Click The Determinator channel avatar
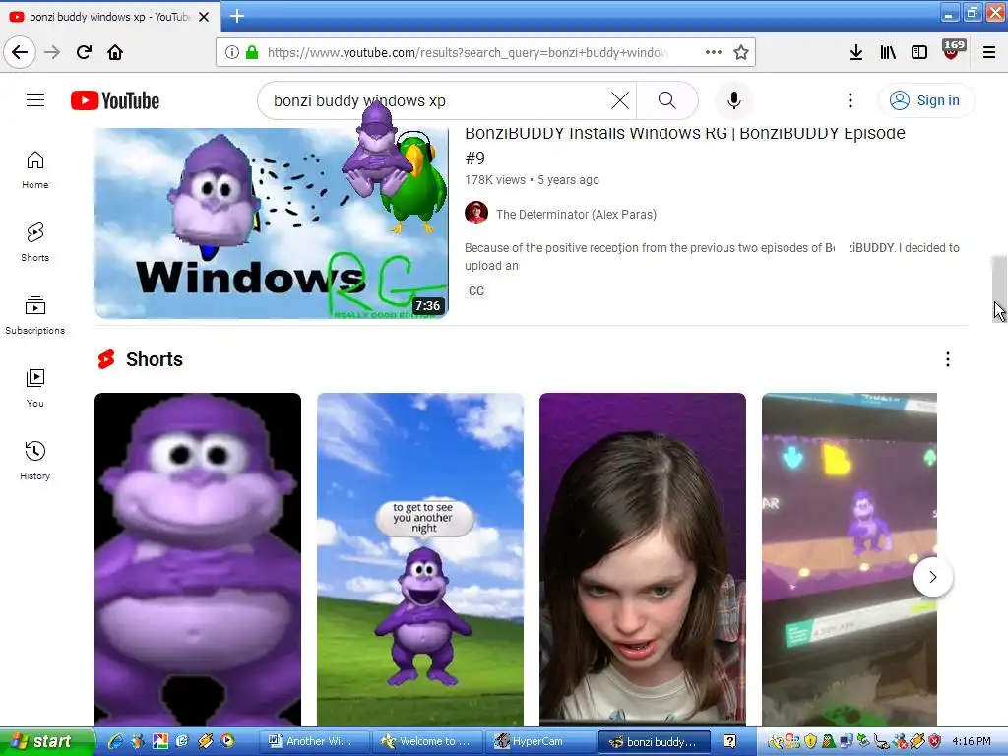 point(476,213)
